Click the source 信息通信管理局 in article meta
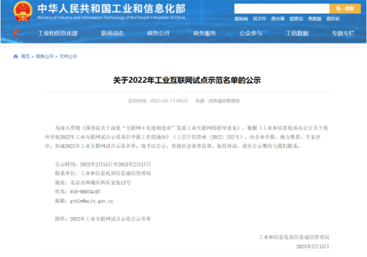Image resolution: width=367 pixels, height=257 pixels. pyautogui.click(x=224, y=101)
